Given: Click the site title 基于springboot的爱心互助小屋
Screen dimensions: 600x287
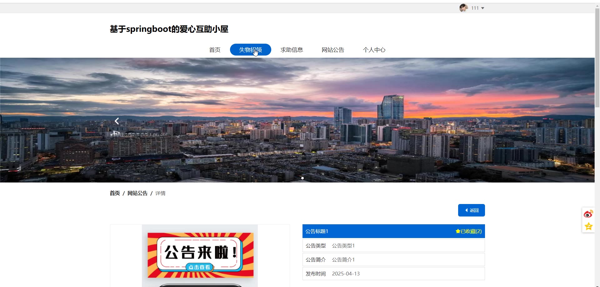Looking at the screenshot, I should pos(169,29).
